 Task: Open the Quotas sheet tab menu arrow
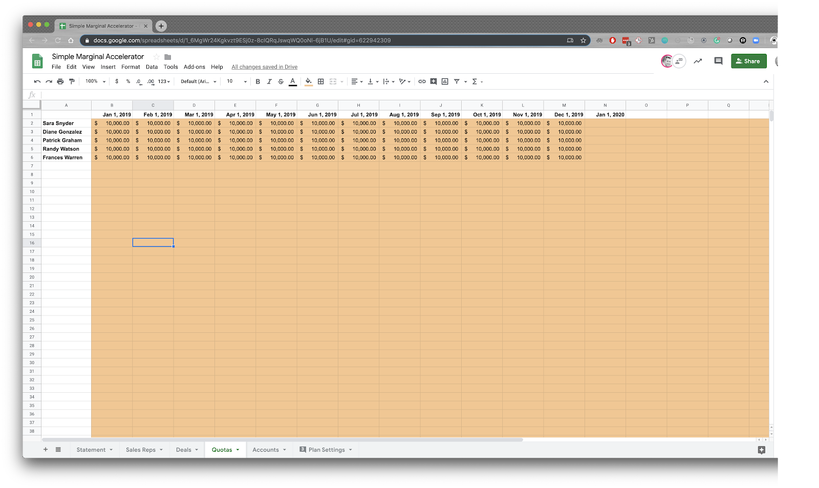[x=238, y=450]
